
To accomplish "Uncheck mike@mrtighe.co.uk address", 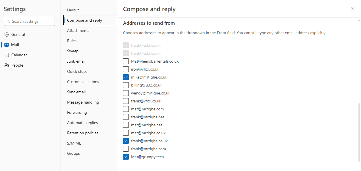I will coord(126,77).
